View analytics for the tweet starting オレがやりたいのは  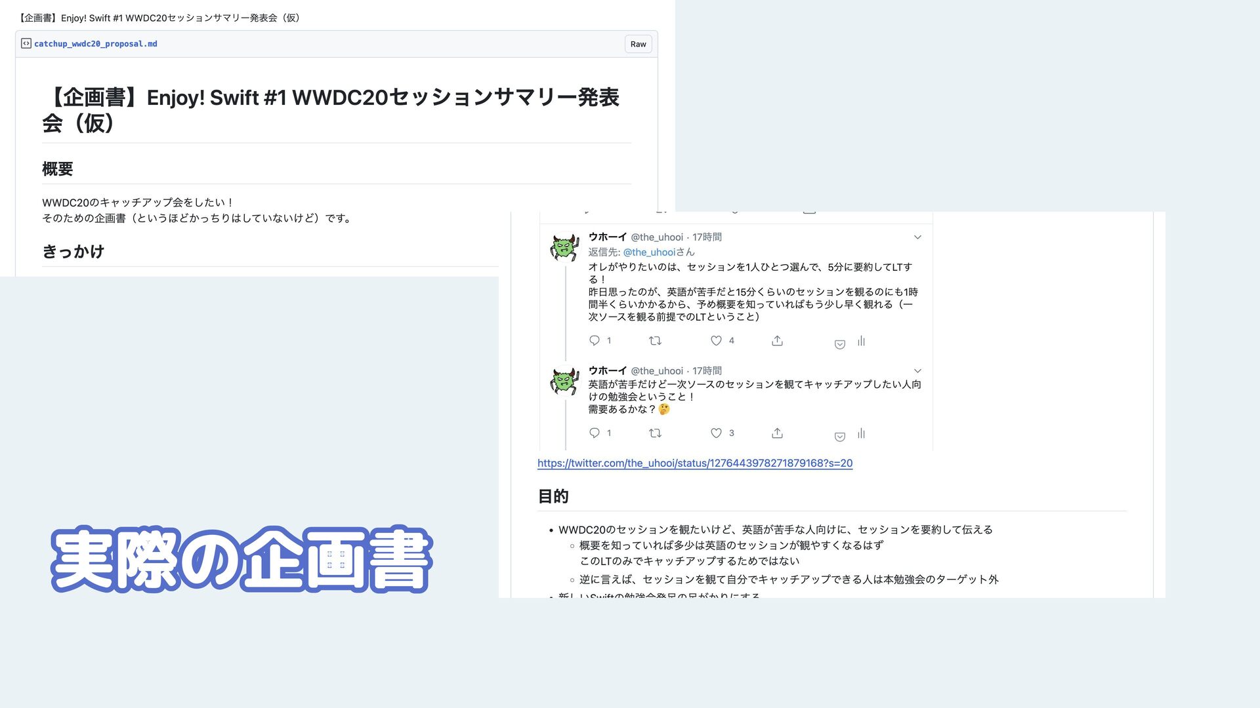coord(861,341)
